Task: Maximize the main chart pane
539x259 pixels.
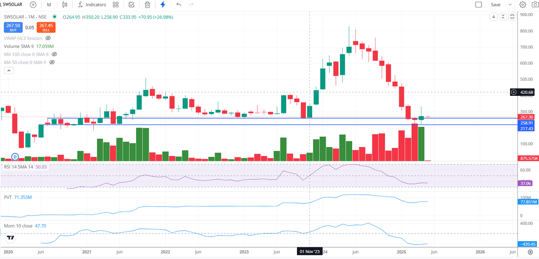Action: point(512,17)
